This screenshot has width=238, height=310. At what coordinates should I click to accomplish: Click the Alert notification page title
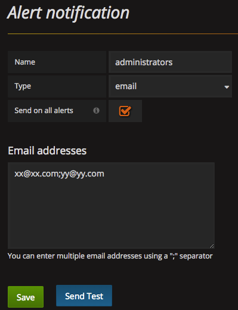tap(68, 13)
